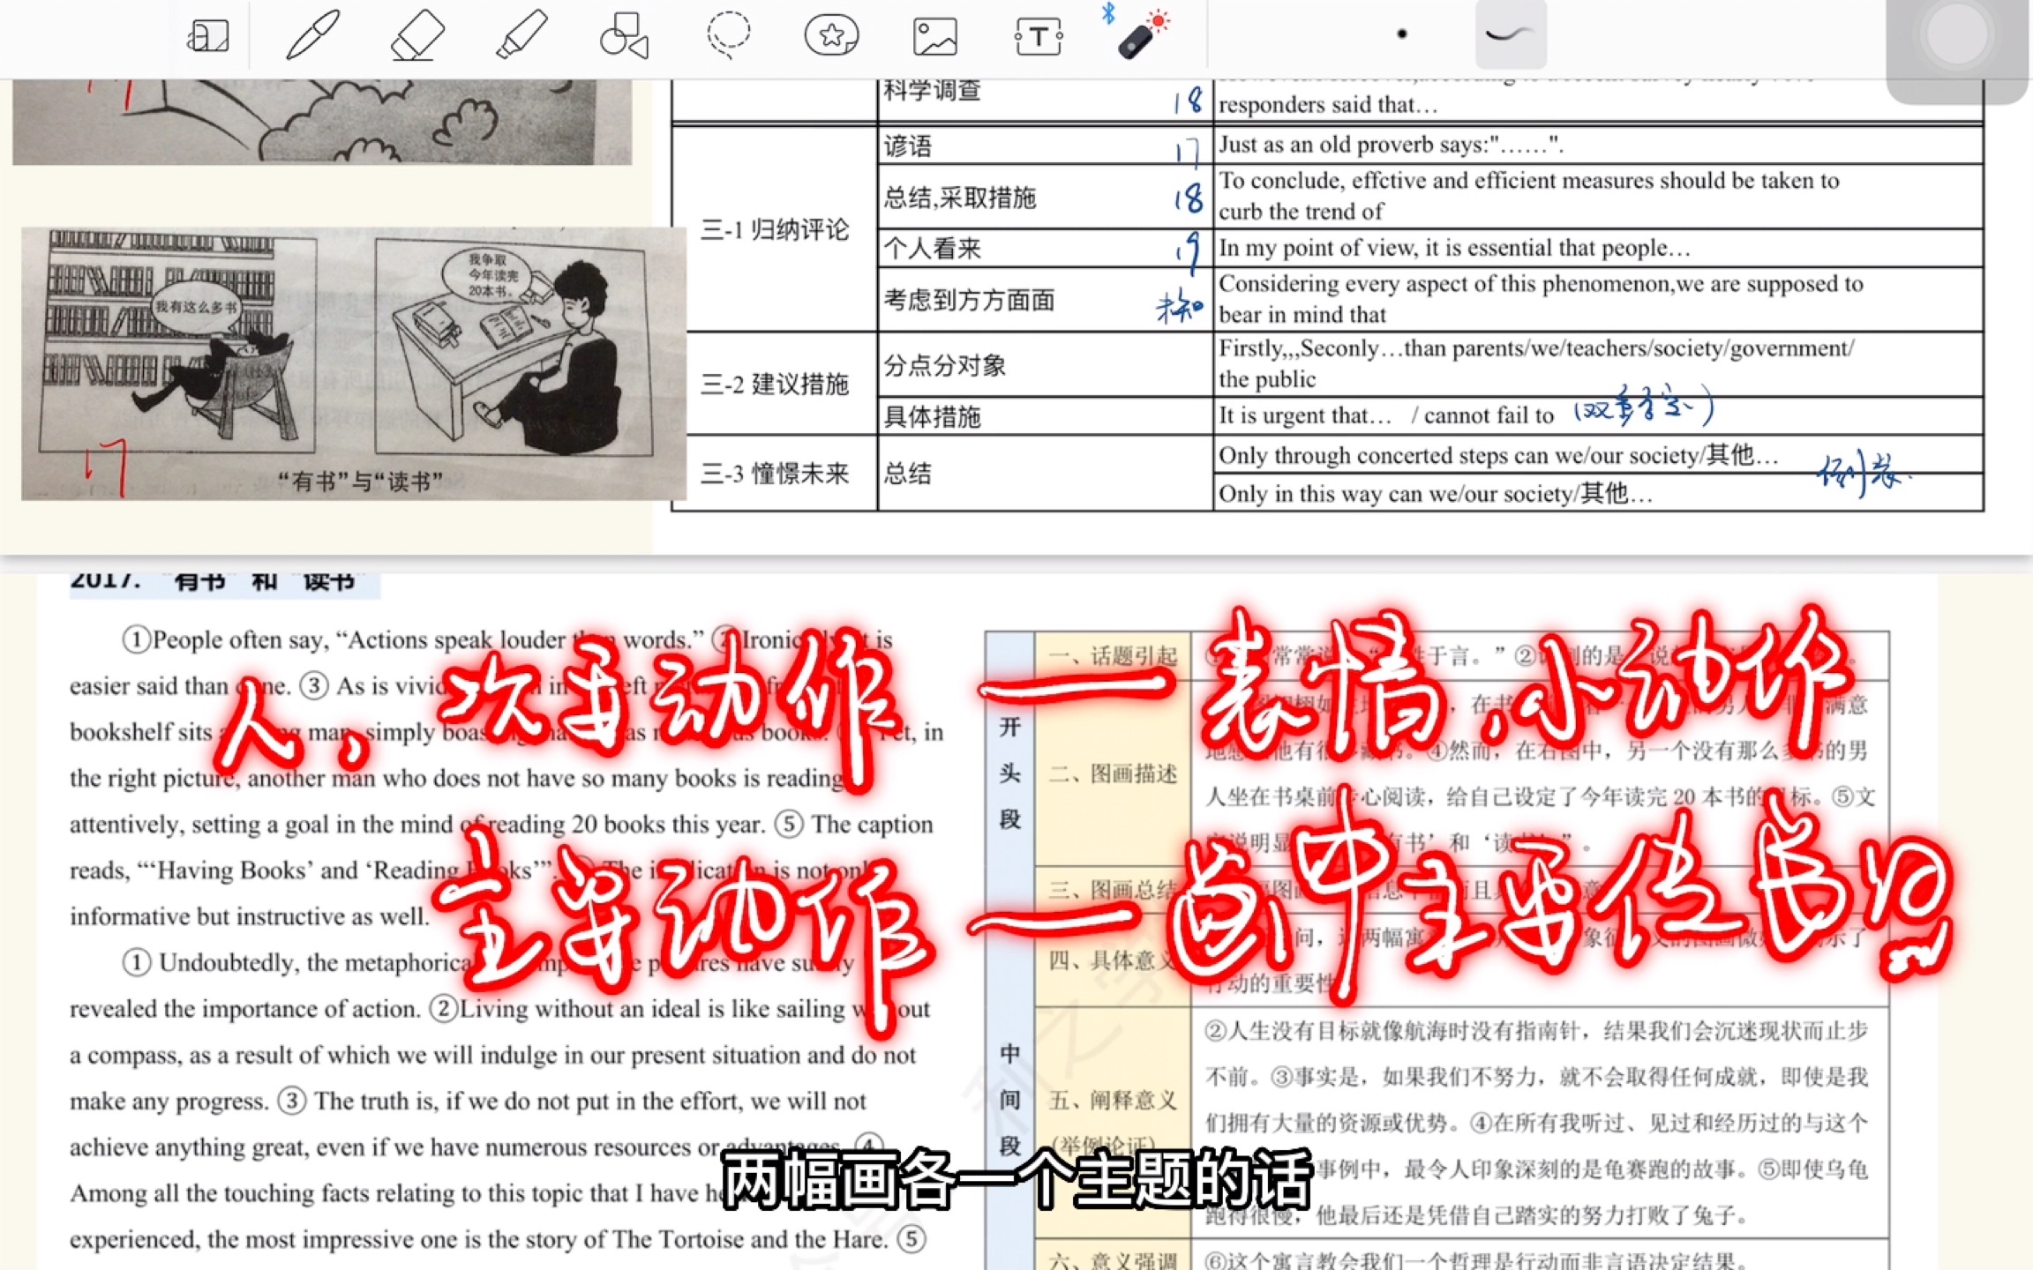2033x1270 pixels.
Task: Tap 'In my point of view' sentence
Action: tap(1454, 248)
